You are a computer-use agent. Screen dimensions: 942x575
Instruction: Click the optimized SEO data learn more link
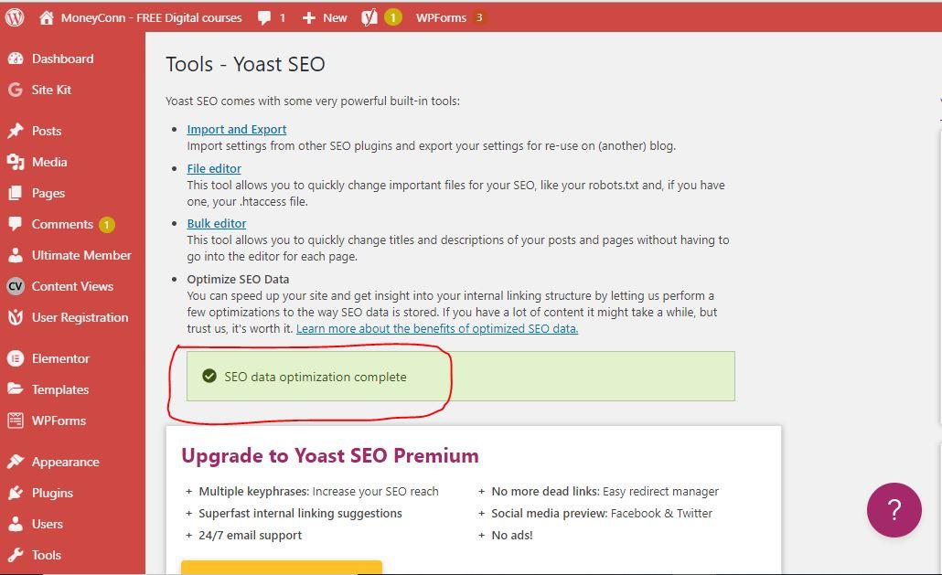pos(436,328)
